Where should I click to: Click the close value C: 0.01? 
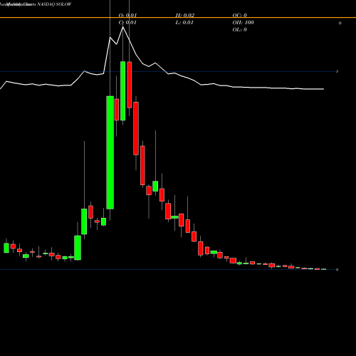(x=127, y=23)
